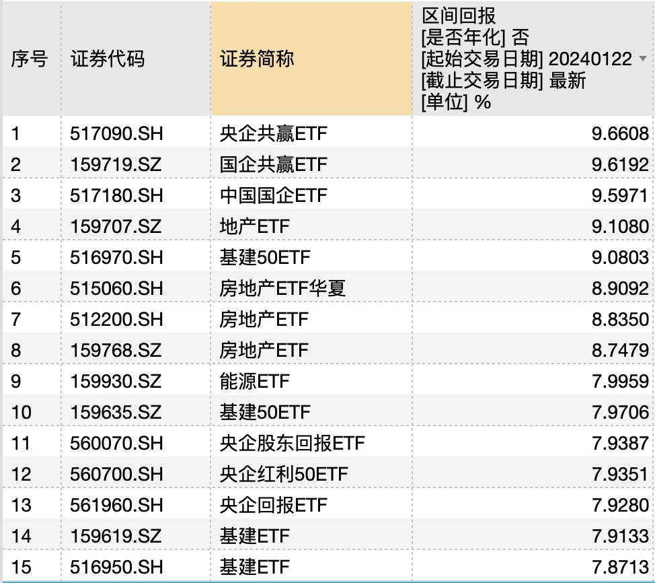The width and height of the screenshot is (655, 583).
Task: Select security code 159635.SZ
Action: point(116,412)
